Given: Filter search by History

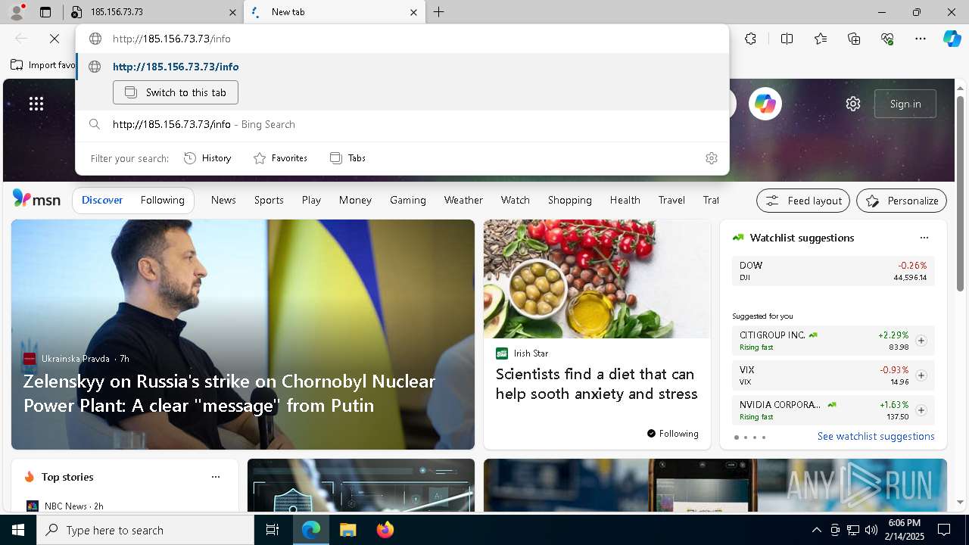Looking at the screenshot, I should [x=207, y=158].
